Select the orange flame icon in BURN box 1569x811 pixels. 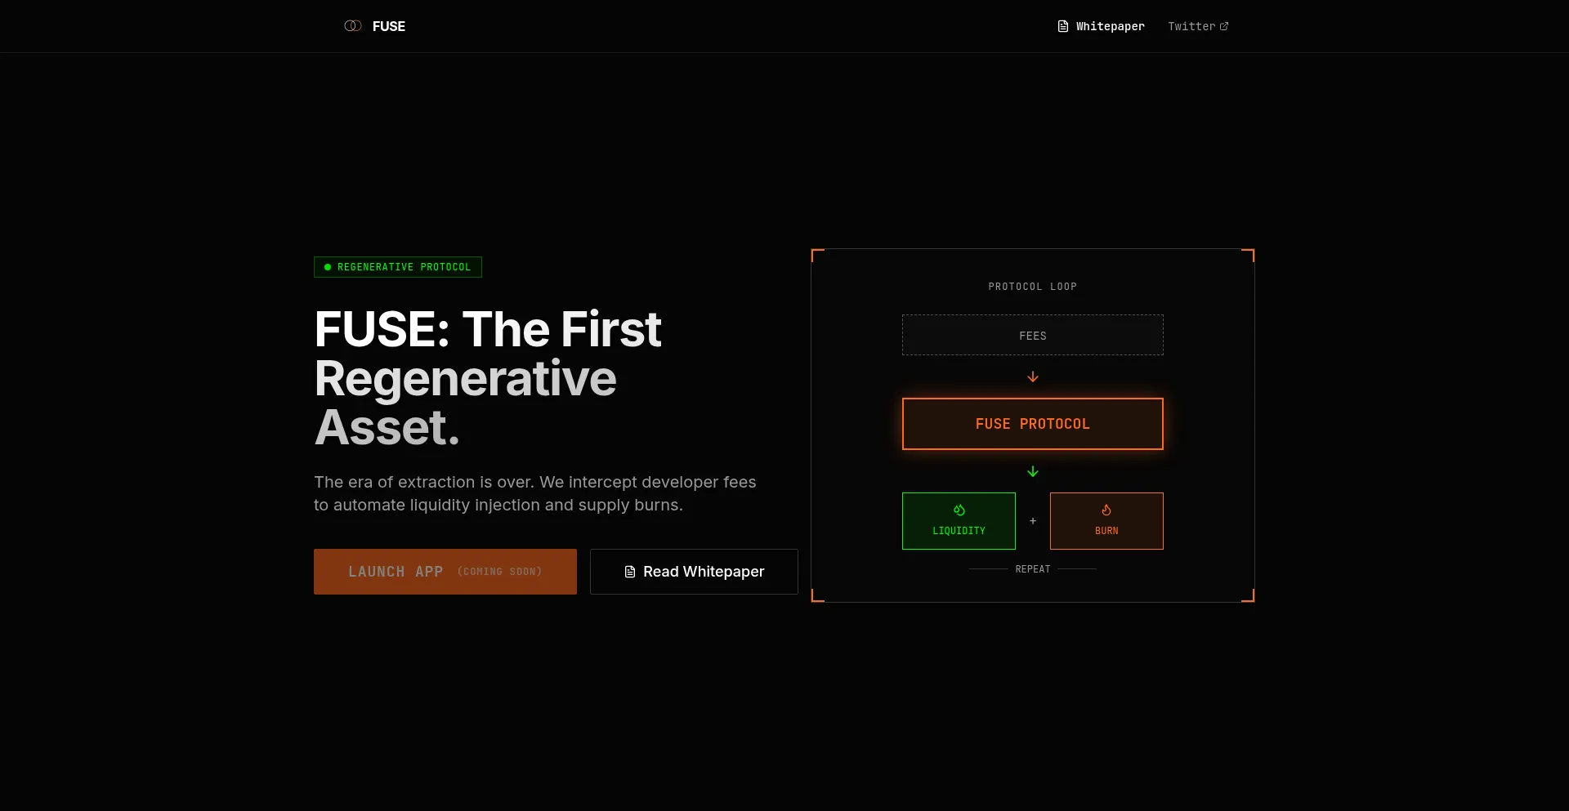[1106, 510]
